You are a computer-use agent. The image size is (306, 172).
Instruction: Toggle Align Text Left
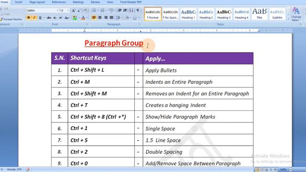point(94,18)
